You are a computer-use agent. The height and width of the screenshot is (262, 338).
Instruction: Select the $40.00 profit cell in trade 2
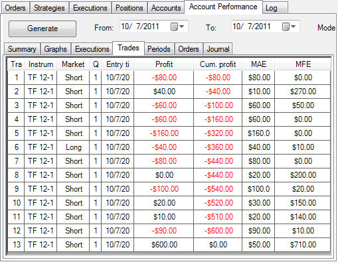click(x=164, y=92)
